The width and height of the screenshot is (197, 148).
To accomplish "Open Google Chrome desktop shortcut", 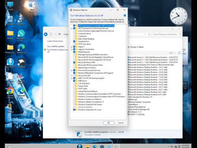I will pos(10,93).
